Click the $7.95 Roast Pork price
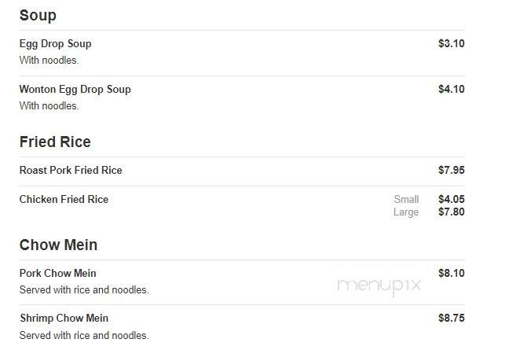The width and height of the screenshot is (520, 350). (x=451, y=170)
